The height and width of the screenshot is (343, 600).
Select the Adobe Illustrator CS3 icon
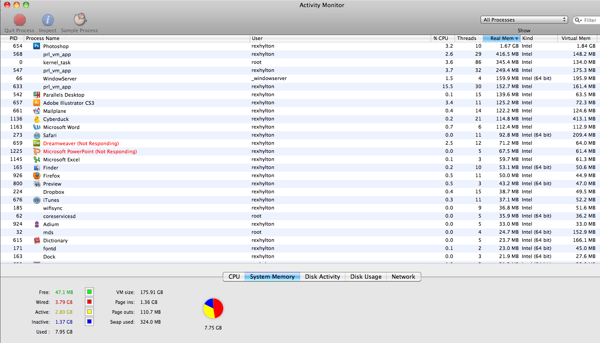(37, 102)
